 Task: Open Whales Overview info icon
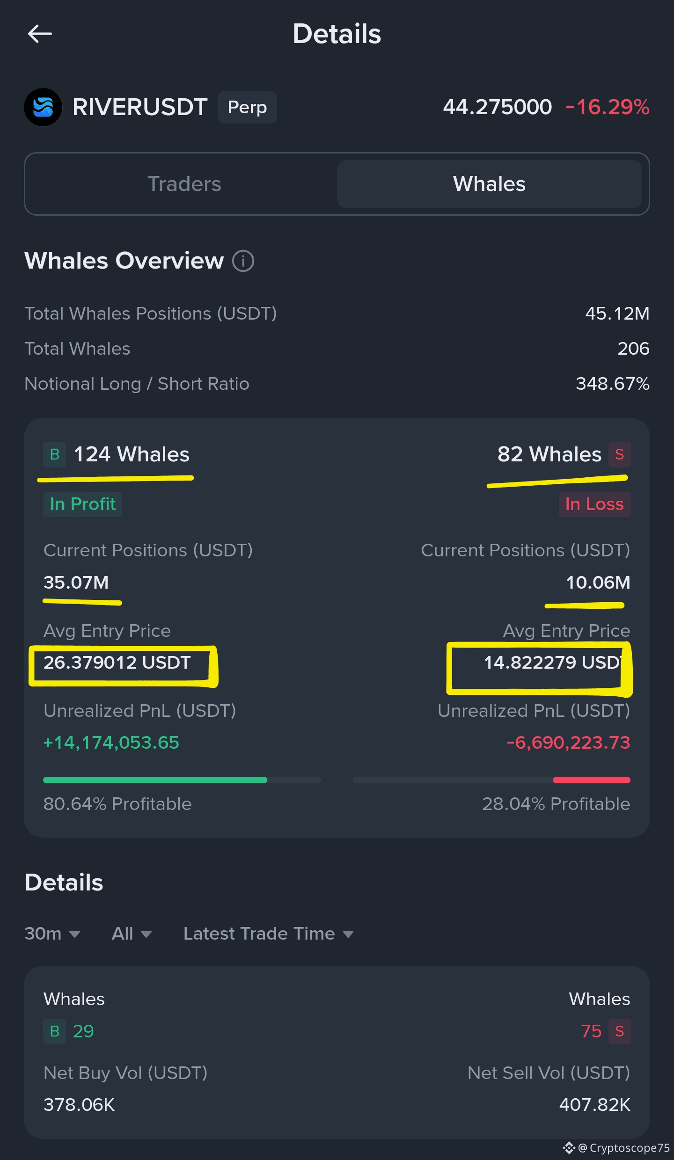(x=243, y=261)
